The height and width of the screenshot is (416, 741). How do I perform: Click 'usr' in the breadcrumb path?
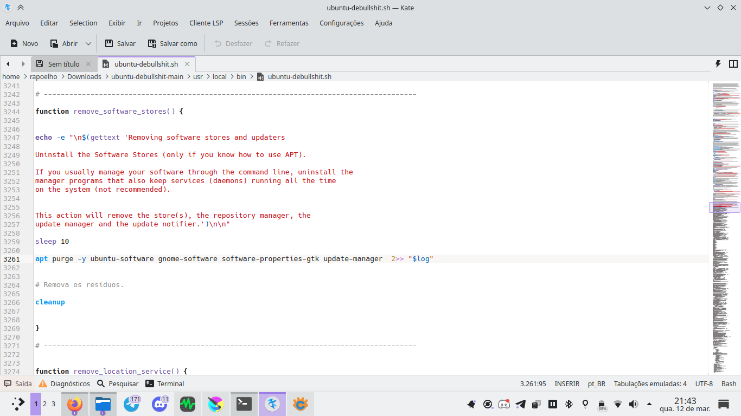[x=198, y=77]
